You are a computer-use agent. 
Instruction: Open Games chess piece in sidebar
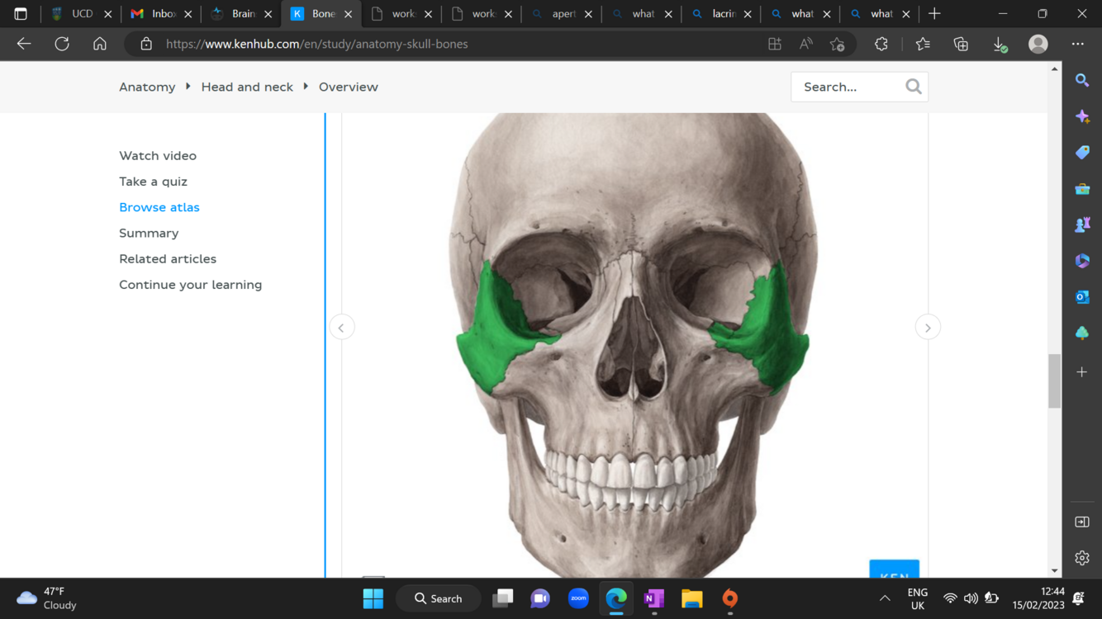pos(1082,224)
